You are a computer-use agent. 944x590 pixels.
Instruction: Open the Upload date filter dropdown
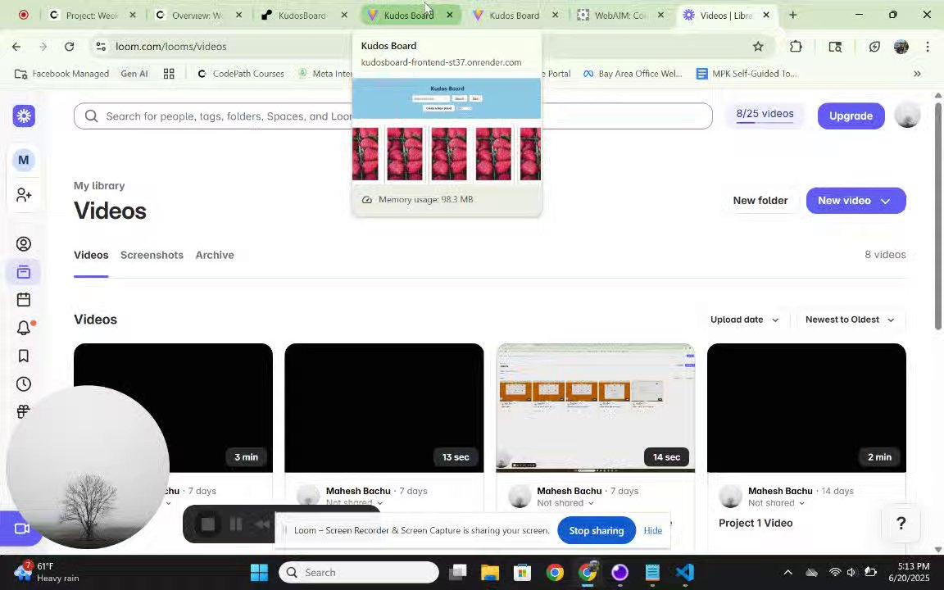[x=745, y=320]
